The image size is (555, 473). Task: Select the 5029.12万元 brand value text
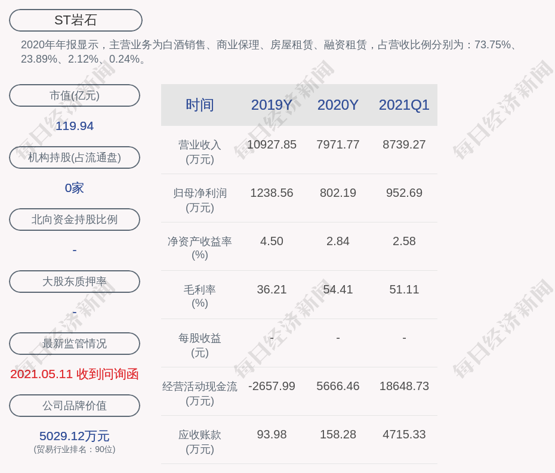tap(75, 436)
